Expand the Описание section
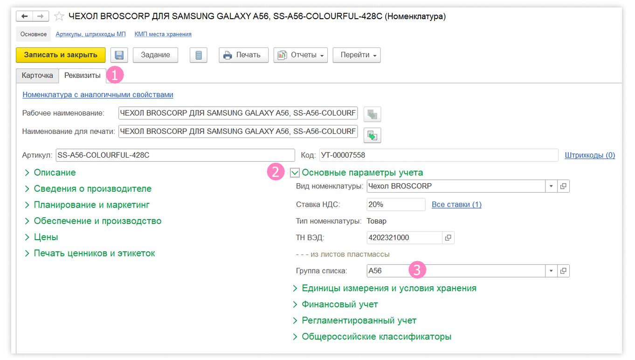This screenshot has width=635, height=360. [50, 173]
